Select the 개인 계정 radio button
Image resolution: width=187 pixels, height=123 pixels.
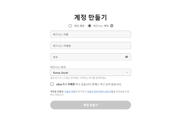[70, 26]
